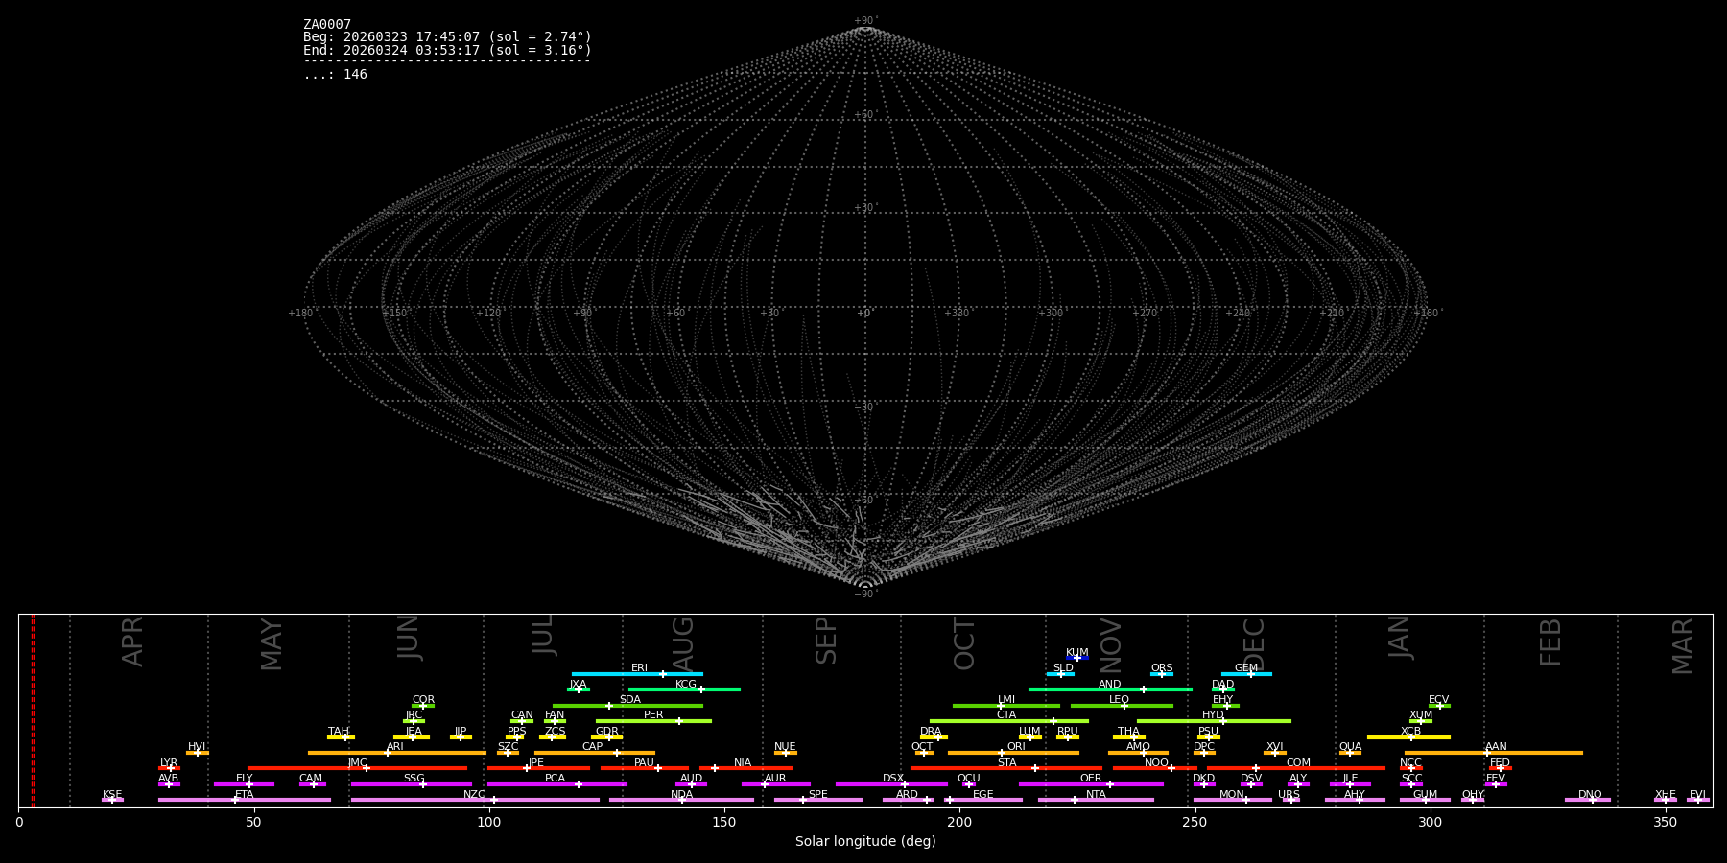
Task: Click the ERI shower label
Action: point(640,668)
